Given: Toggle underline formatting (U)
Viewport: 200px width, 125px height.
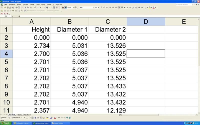Looking at the screenshot, I should 107,7.
